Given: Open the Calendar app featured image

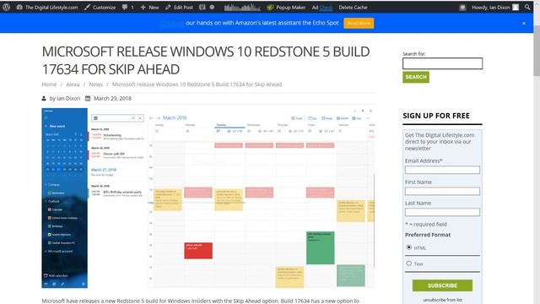Looking at the screenshot, I should tap(208, 198).
